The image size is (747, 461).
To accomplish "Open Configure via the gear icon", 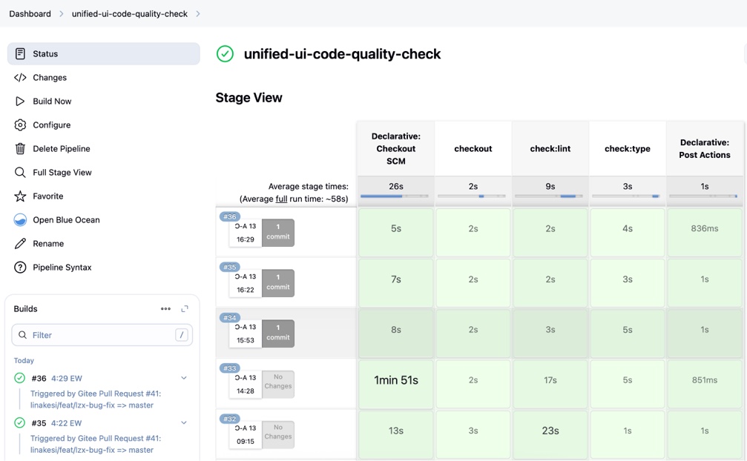I will pyautogui.click(x=20, y=125).
